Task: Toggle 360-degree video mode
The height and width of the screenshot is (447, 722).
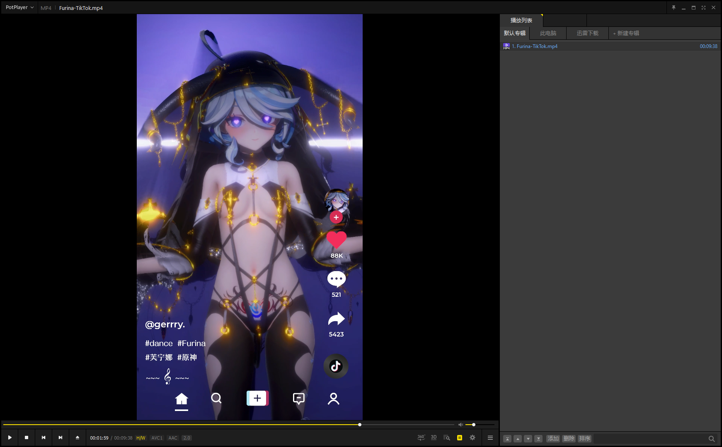Action: tap(421, 437)
